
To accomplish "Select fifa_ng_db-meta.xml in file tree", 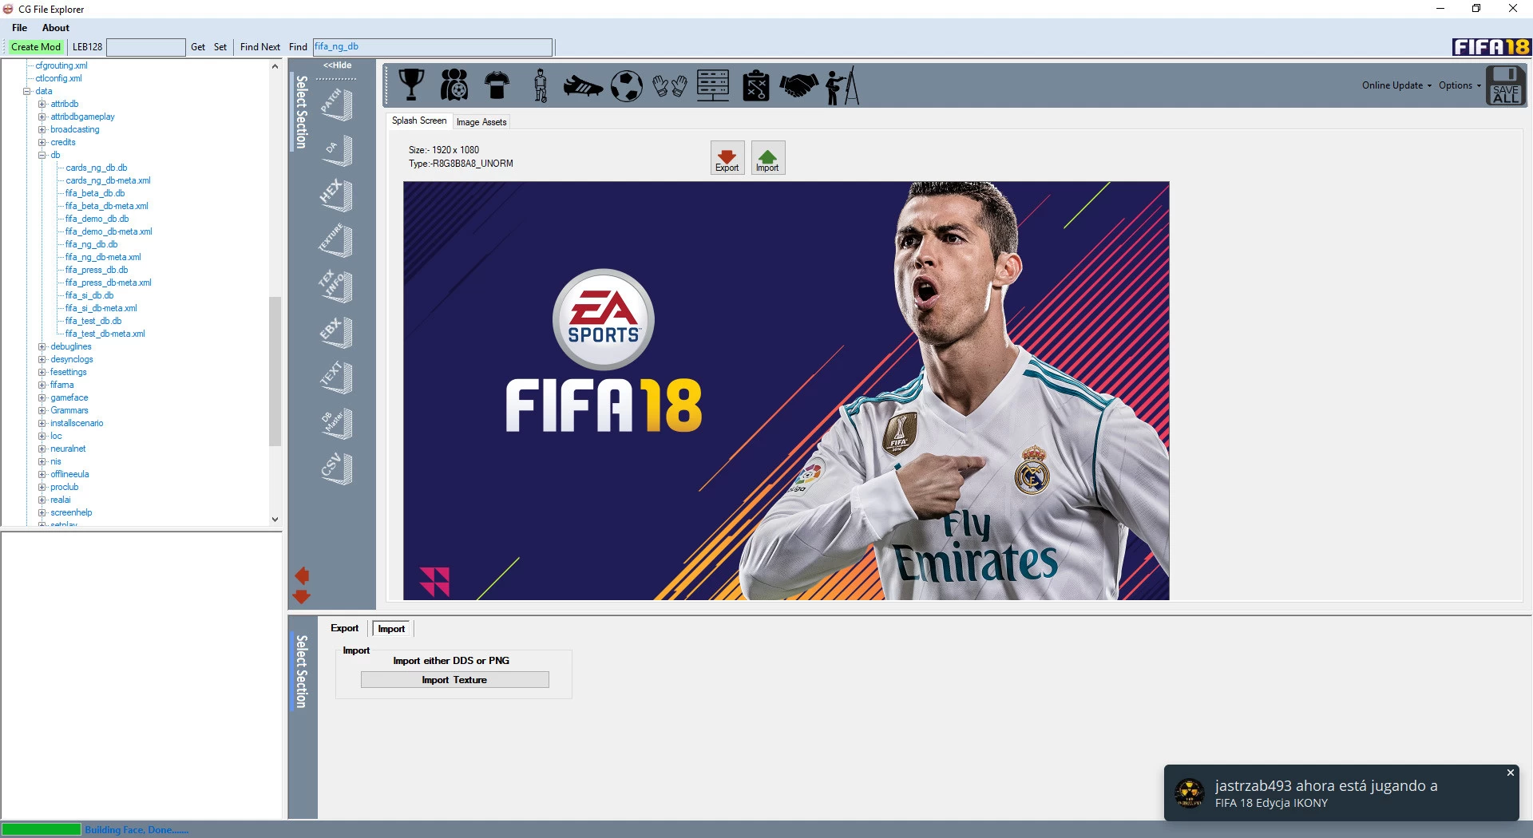I will tap(103, 257).
